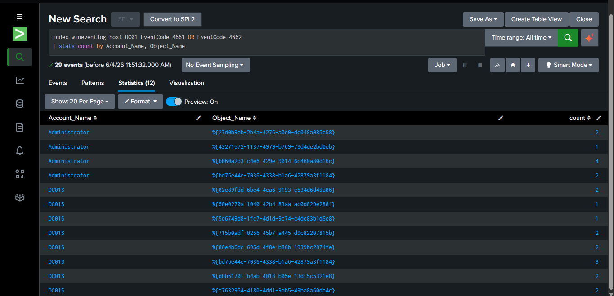Export results with download icon

coord(528,65)
